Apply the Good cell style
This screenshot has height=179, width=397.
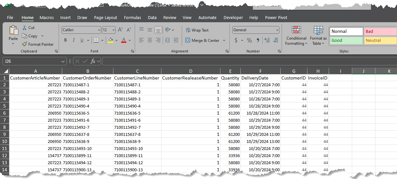pos(346,41)
